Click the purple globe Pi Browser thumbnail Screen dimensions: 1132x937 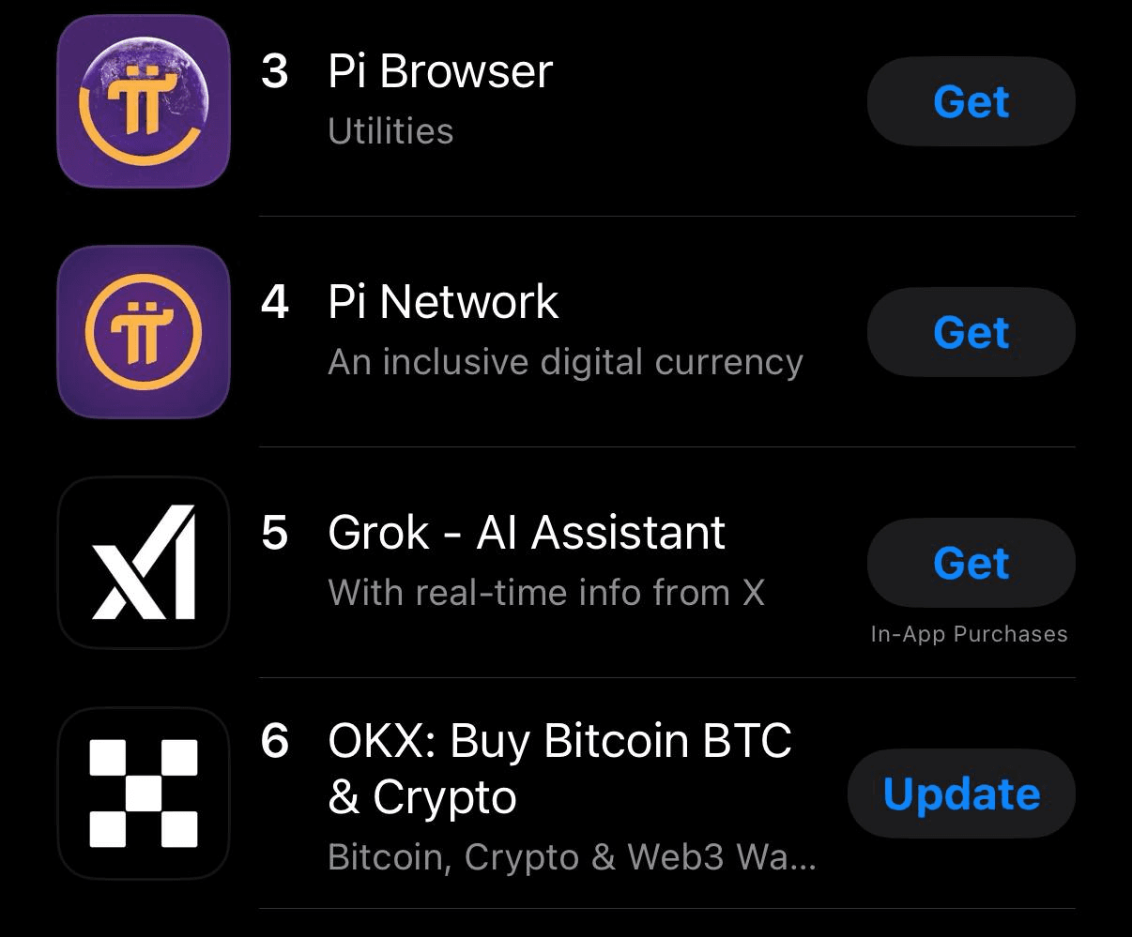pyautogui.click(x=143, y=101)
